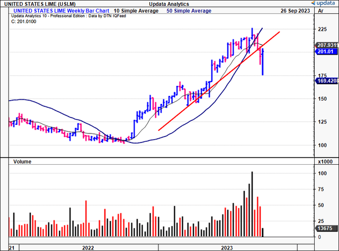The width and height of the screenshot is (339, 251).
Task: Click the 'UNITED STATES LIME (USLM)' title
Action: pos(40,4)
